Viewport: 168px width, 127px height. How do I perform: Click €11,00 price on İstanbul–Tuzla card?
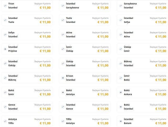tap(45, 22)
